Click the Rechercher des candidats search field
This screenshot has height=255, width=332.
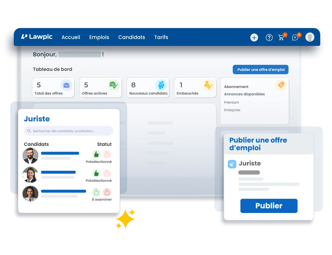pos(68,131)
